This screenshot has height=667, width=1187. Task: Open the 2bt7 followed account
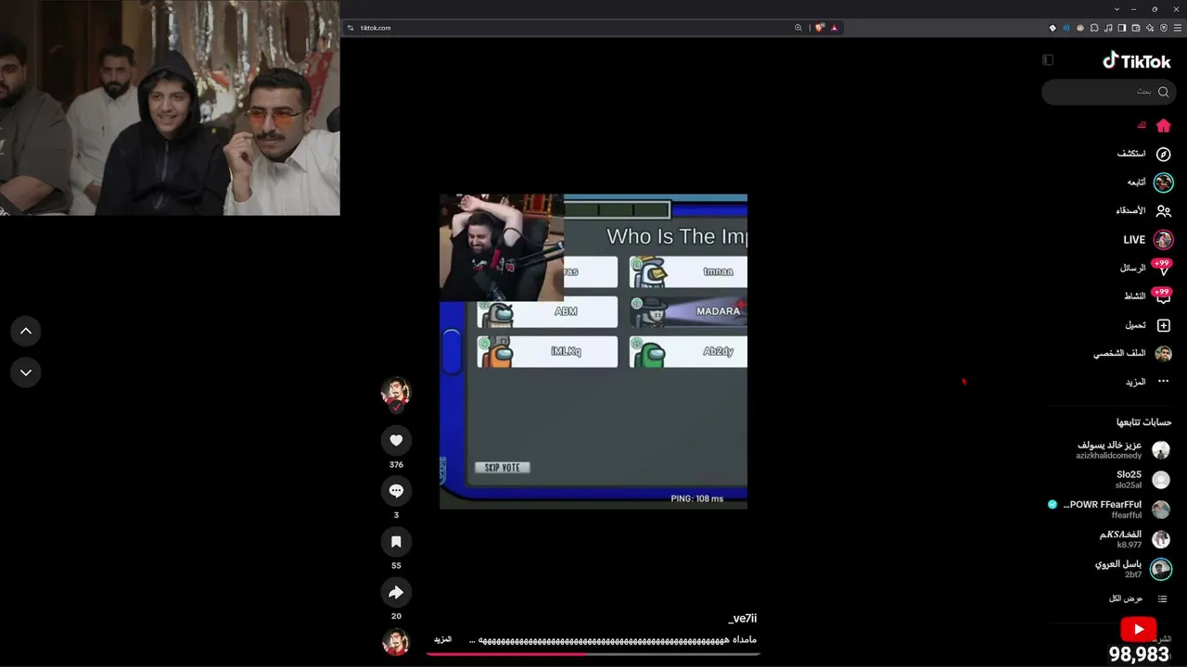[x=1133, y=569]
